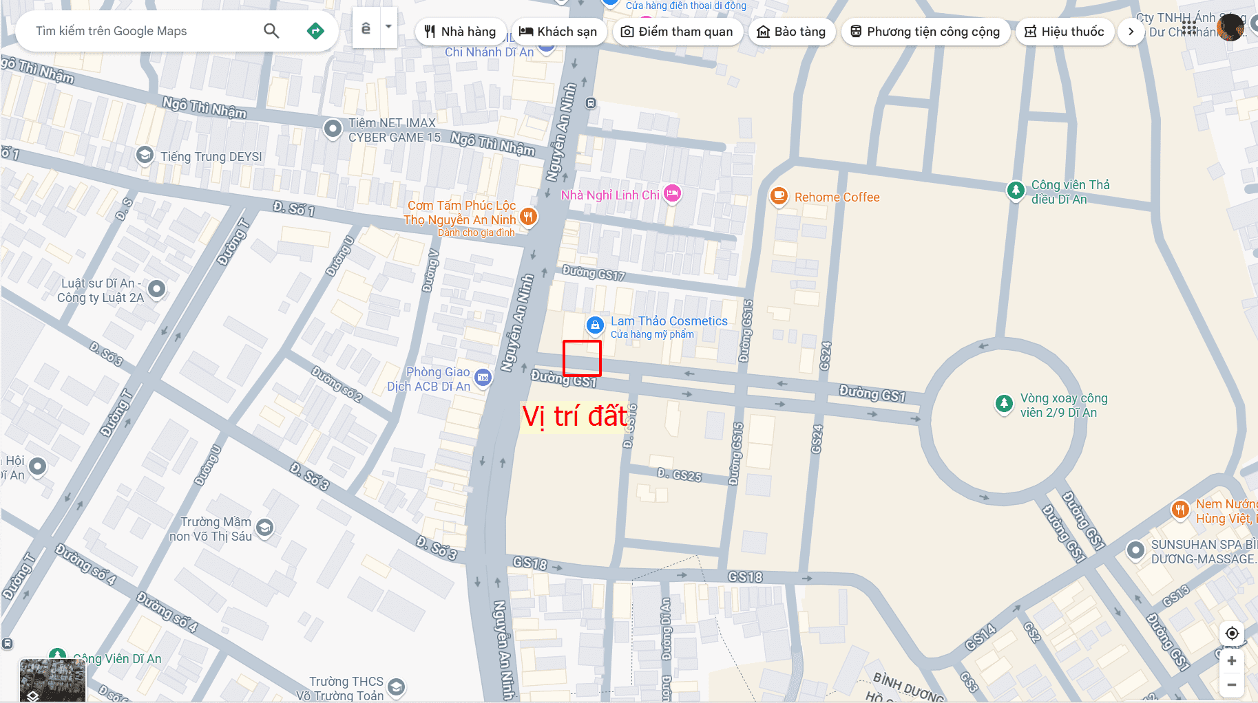This screenshot has height=703, width=1258.
Task: Open directions with the blue arrow icon
Action: coord(315,31)
